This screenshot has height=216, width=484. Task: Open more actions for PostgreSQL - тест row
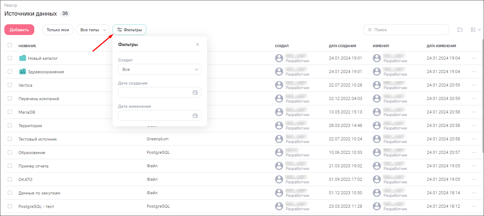click(474, 206)
